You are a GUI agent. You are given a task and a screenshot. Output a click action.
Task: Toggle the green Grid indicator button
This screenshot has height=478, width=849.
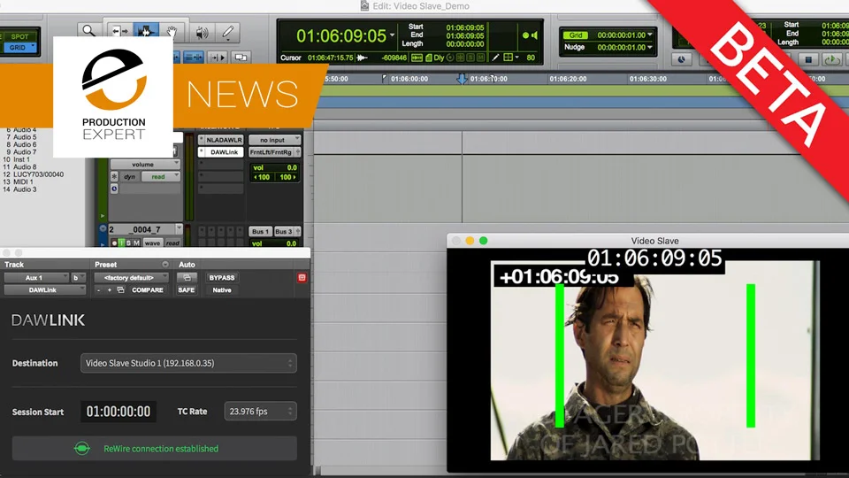click(x=576, y=35)
